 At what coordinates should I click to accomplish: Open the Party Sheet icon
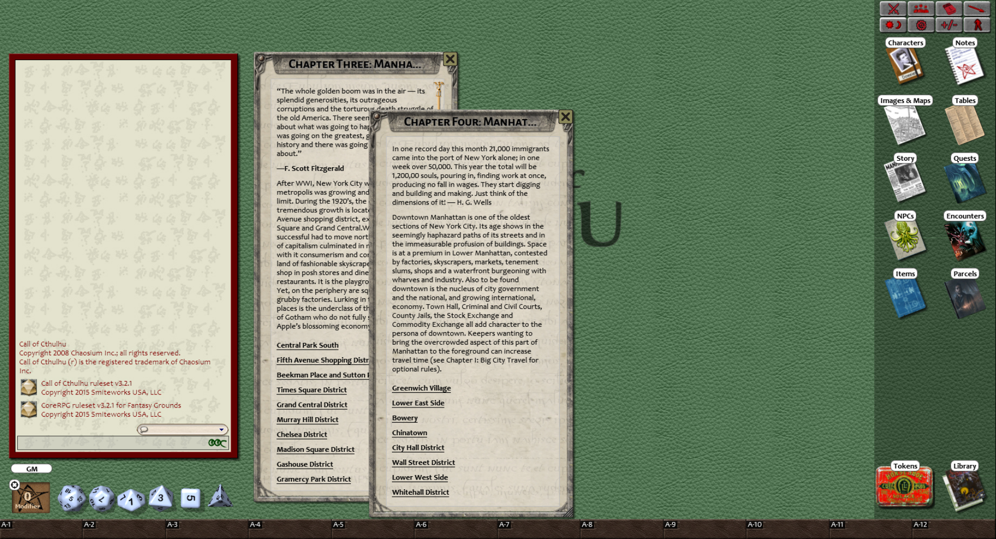(921, 9)
